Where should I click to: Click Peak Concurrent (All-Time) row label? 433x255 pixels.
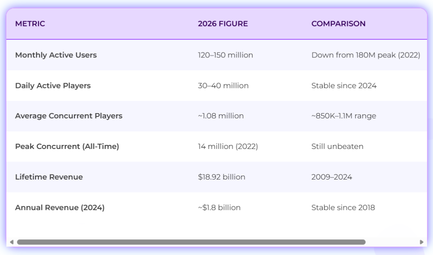click(67, 146)
